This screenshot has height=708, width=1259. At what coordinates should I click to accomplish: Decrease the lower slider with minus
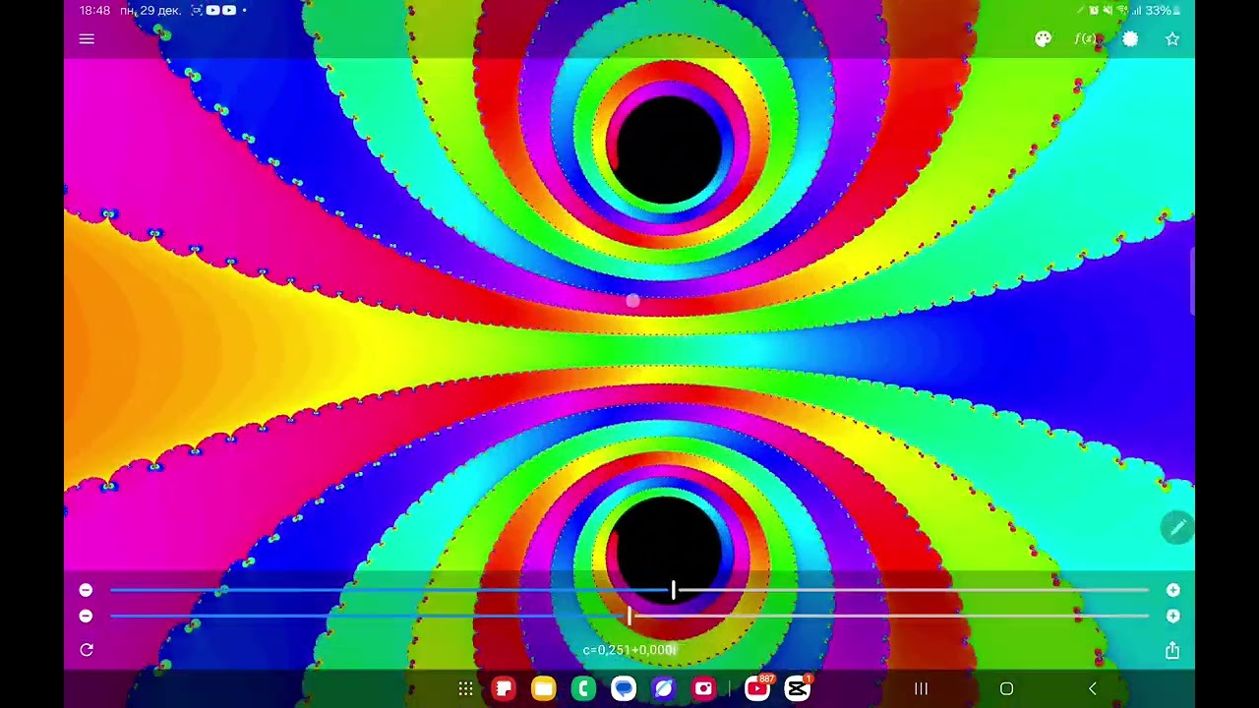click(86, 616)
